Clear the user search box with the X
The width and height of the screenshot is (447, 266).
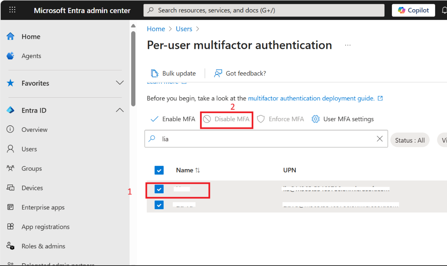[x=380, y=139]
